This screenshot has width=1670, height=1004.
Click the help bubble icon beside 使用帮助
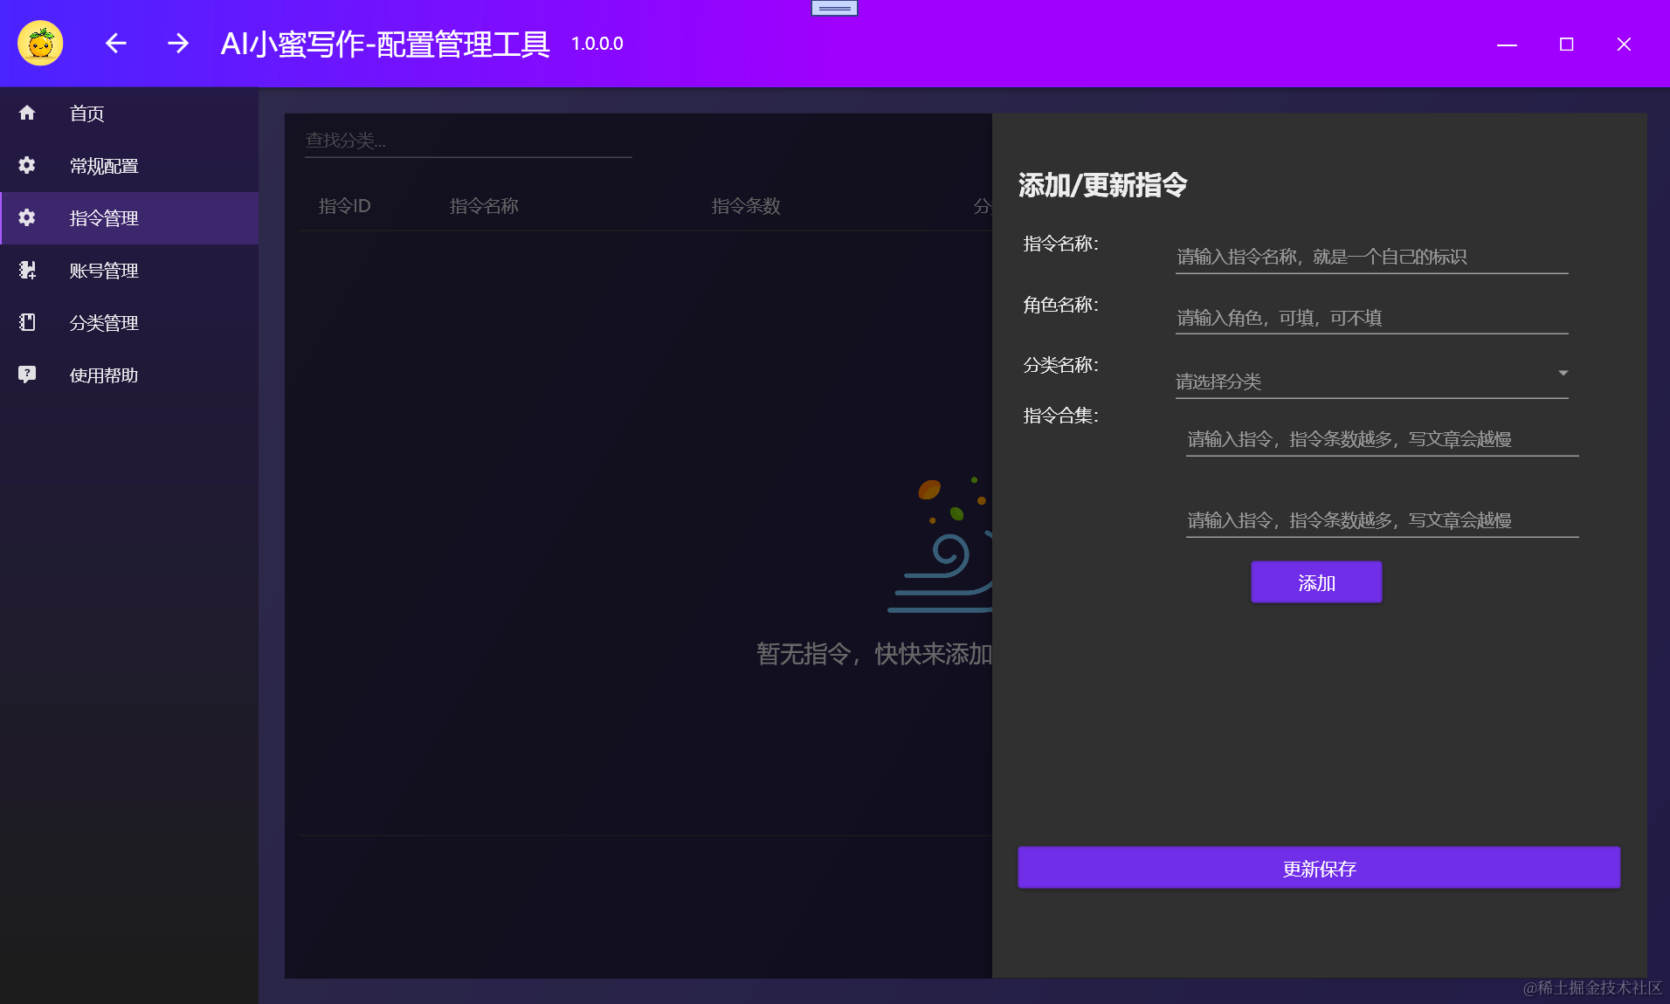(27, 375)
